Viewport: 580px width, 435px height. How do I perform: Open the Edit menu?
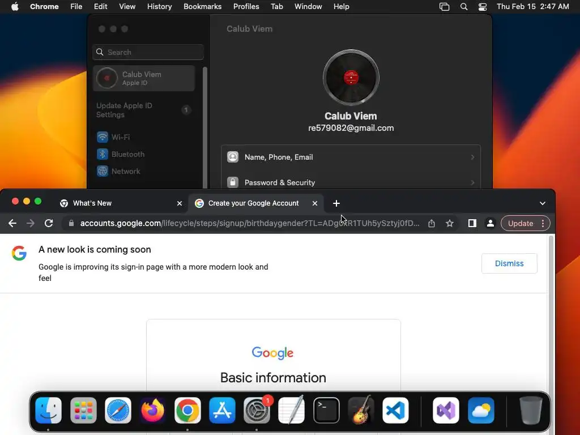click(100, 7)
